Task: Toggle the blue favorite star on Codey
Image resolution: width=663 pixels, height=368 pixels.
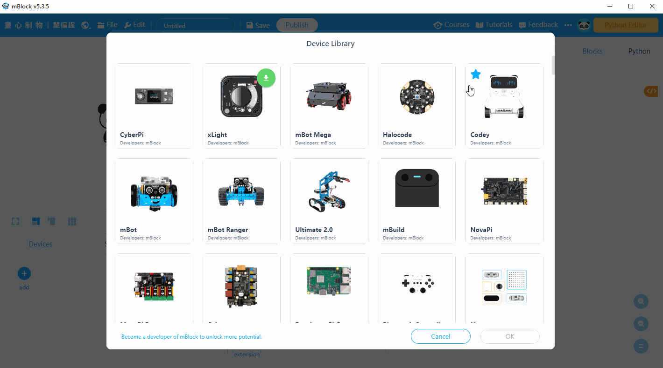Action: (x=476, y=74)
